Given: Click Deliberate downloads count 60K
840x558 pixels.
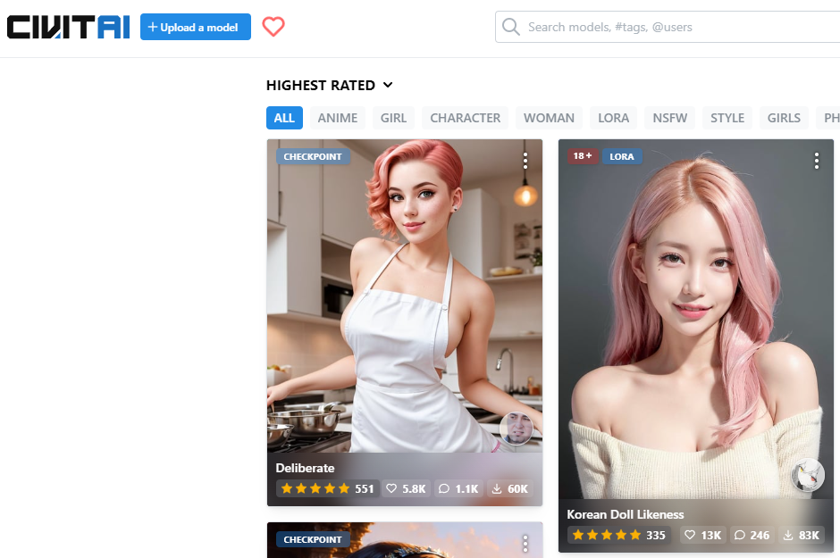Looking at the screenshot, I should click(510, 488).
